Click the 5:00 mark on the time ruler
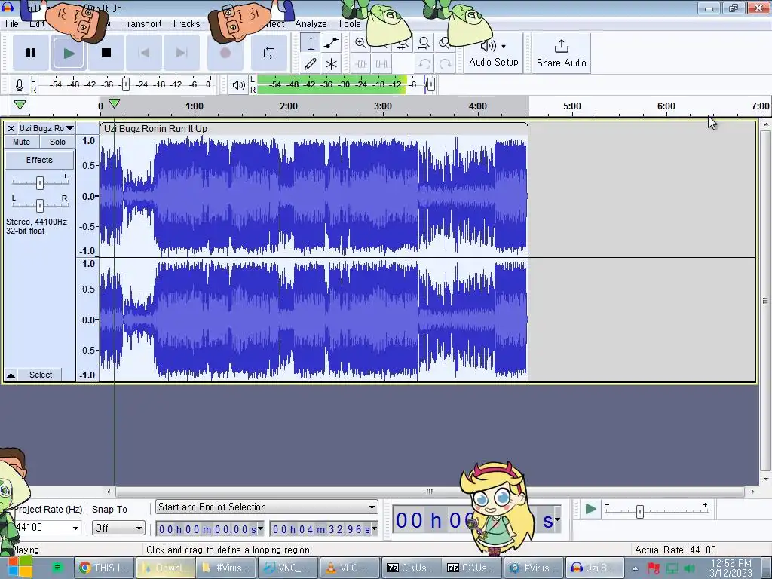The image size is (772, 579). point(571,106)
